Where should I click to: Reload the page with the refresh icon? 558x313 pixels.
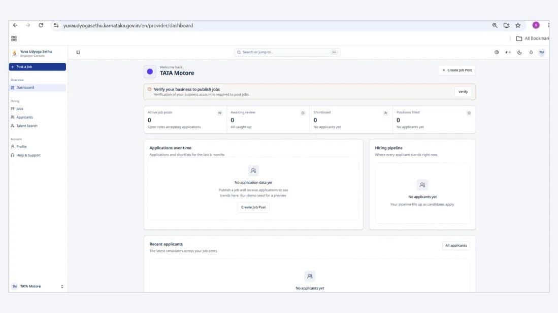(41, 25)
